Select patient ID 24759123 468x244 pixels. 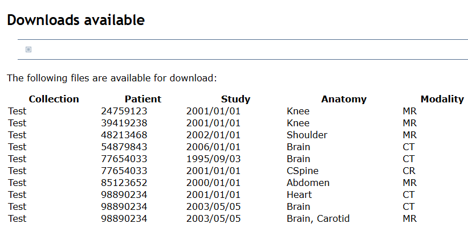pos(124,111)
